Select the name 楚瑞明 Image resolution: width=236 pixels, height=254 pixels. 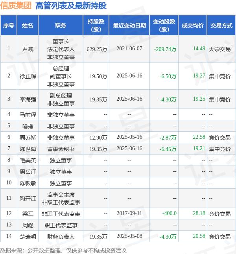(x=28, y=237)
